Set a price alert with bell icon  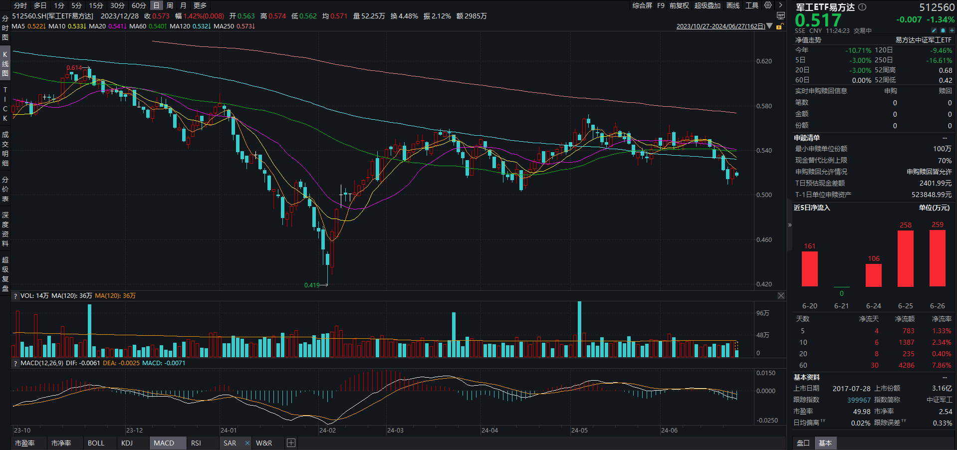coord(943,30)
